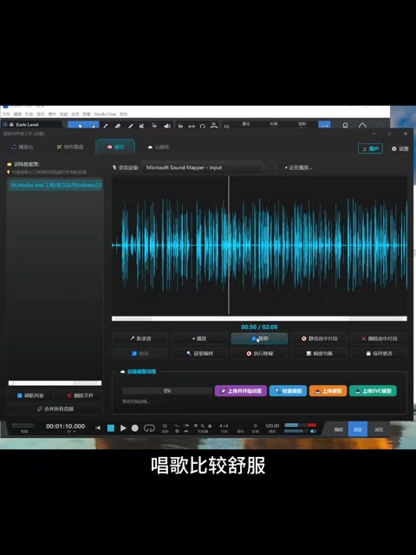Viewport: 416px width, 555px height.
Task: Click the 静音选中片段 button
Action: tap(319, 338)
